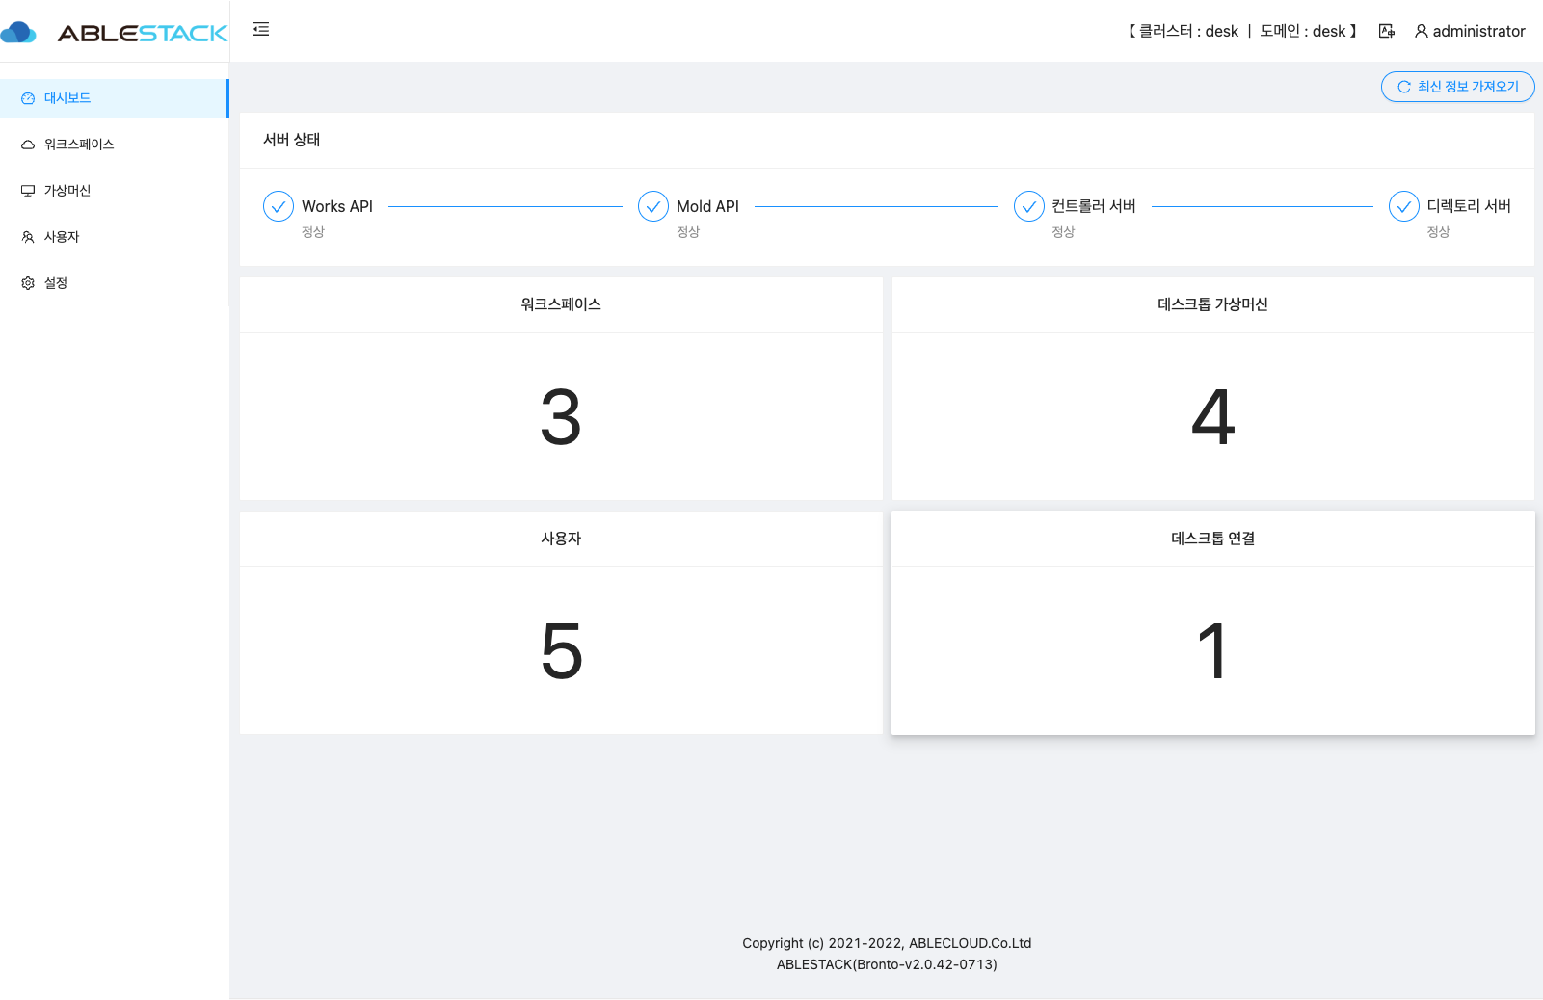Open the 워크스페이스 menu item

pos(77,144)
